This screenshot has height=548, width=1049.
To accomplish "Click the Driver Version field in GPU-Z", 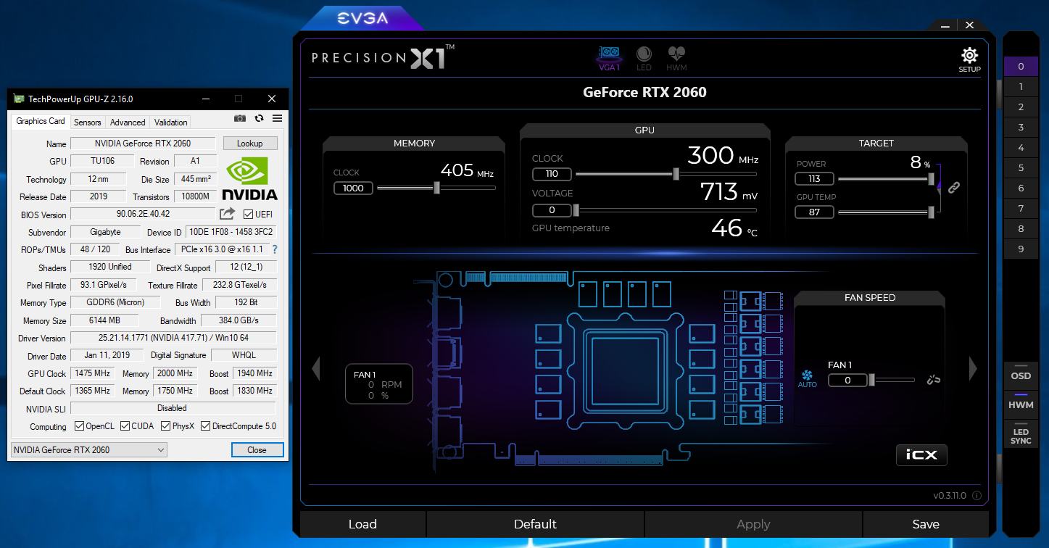I will 173,338.
